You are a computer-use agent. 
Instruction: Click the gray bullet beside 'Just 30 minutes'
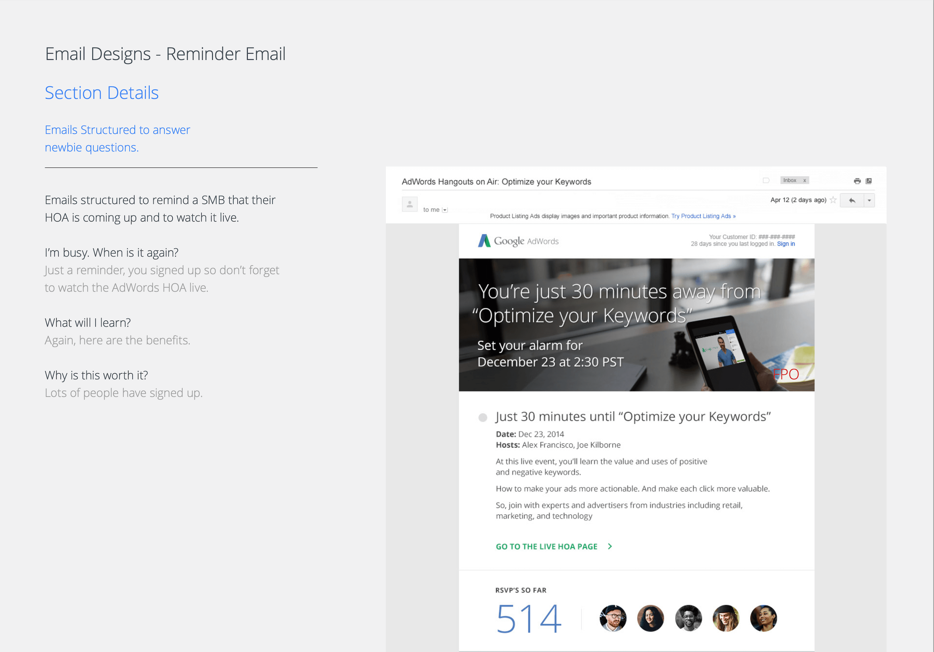pos(482,418)
